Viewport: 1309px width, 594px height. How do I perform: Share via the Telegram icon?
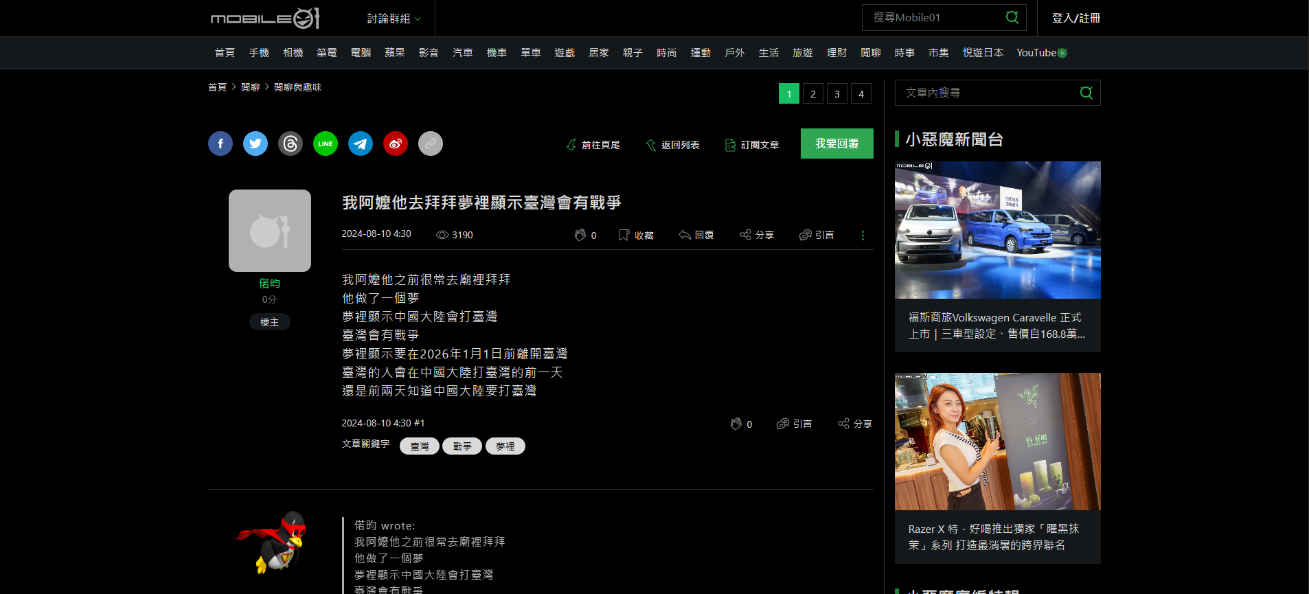(361, 144)
